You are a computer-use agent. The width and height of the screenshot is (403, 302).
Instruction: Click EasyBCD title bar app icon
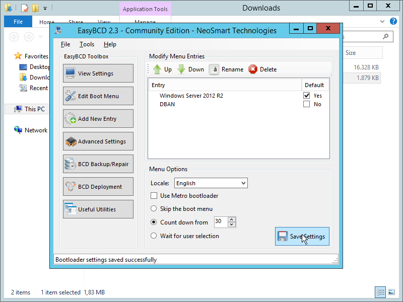(x=58, y=30)
